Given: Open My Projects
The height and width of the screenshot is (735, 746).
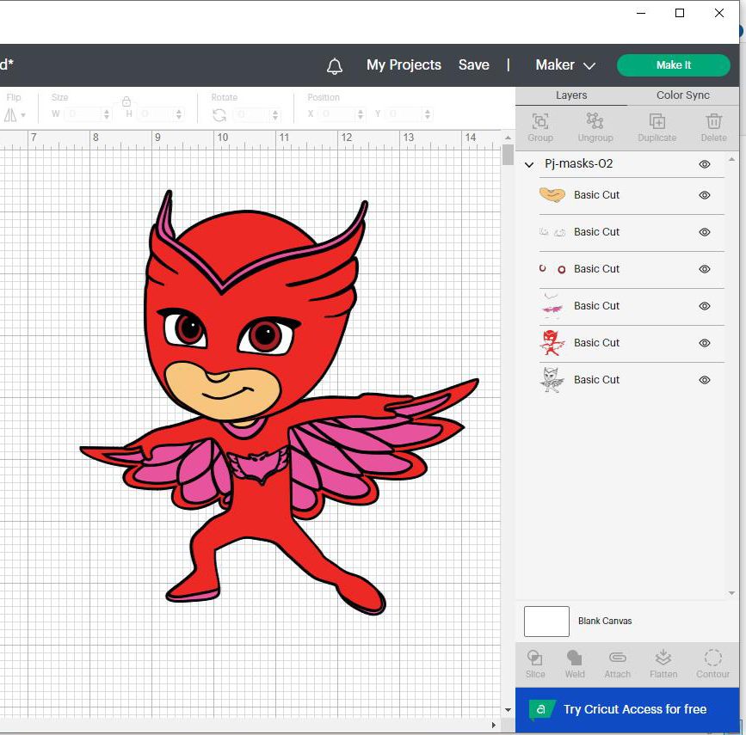Looking at the screenshot, I should (x=404, y=65).
